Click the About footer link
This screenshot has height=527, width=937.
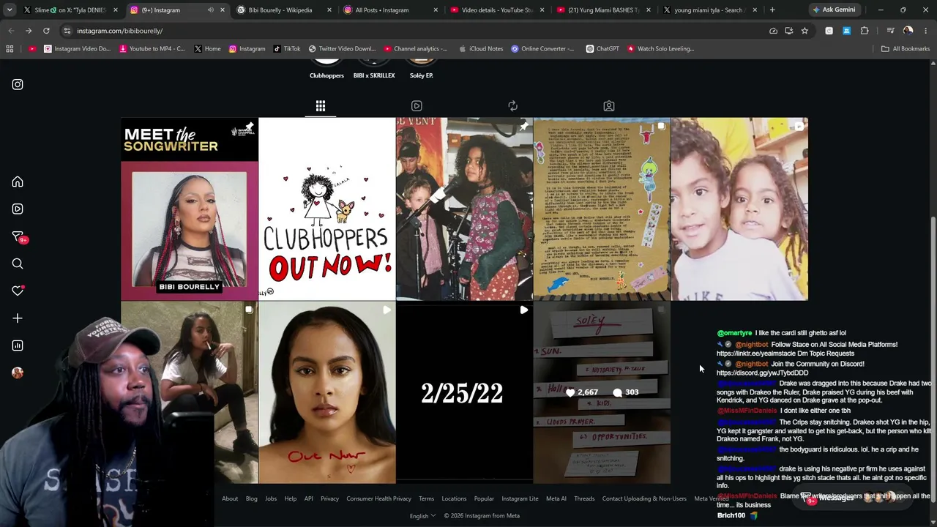coord(230,498)
